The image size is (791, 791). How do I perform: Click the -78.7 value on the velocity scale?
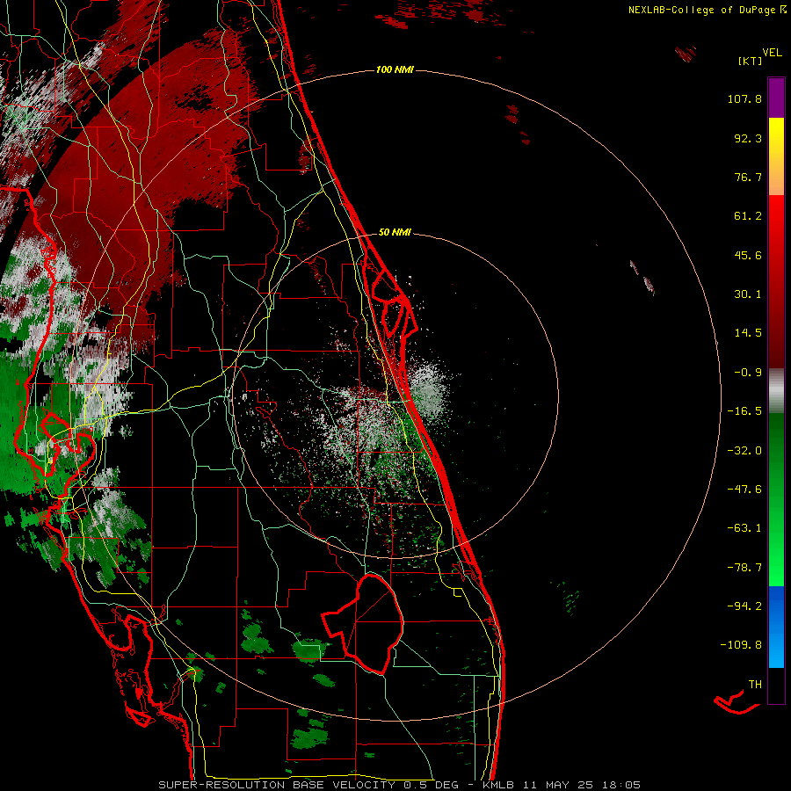point(744,568)
